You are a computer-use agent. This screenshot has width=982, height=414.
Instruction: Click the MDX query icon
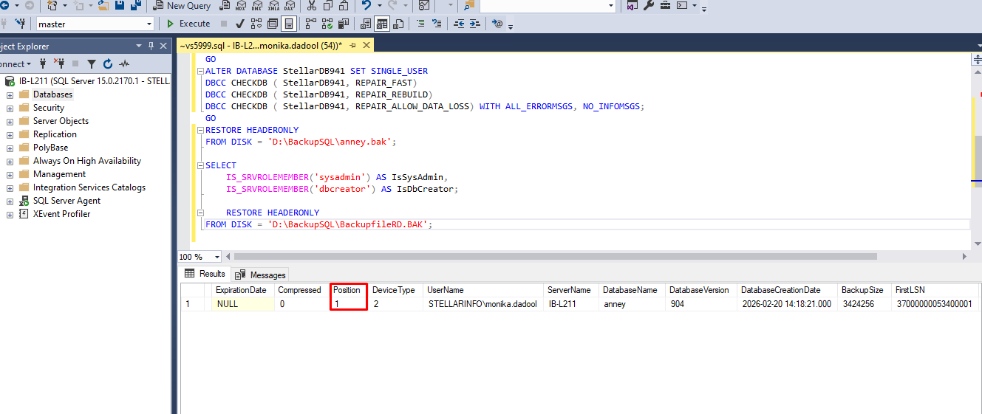click(x=240, y=6)
